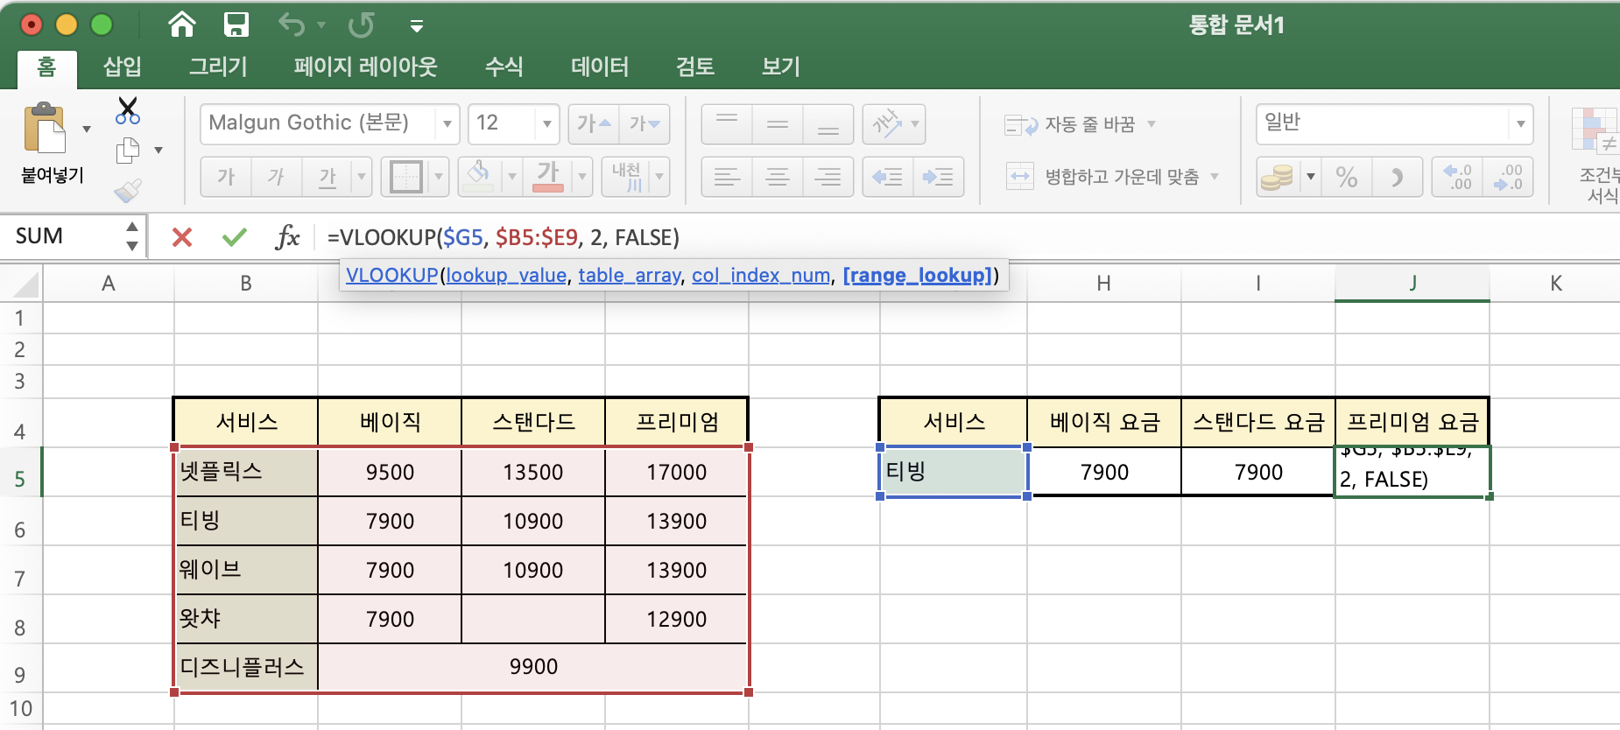1620x730 pixels.
Task: Open the phonetic guide 내천 button
Action: [627, 177]
